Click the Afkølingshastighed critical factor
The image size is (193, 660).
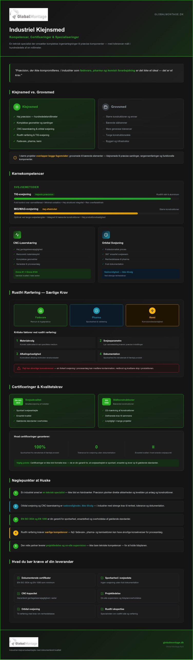click(x=55, y=356)
